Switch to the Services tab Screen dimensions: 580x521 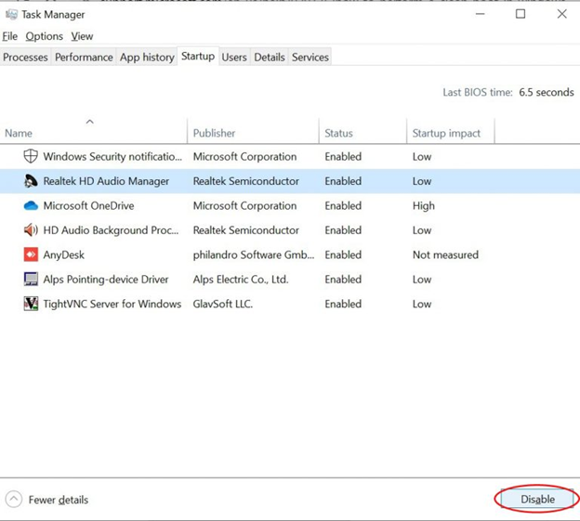click(310, 58)
